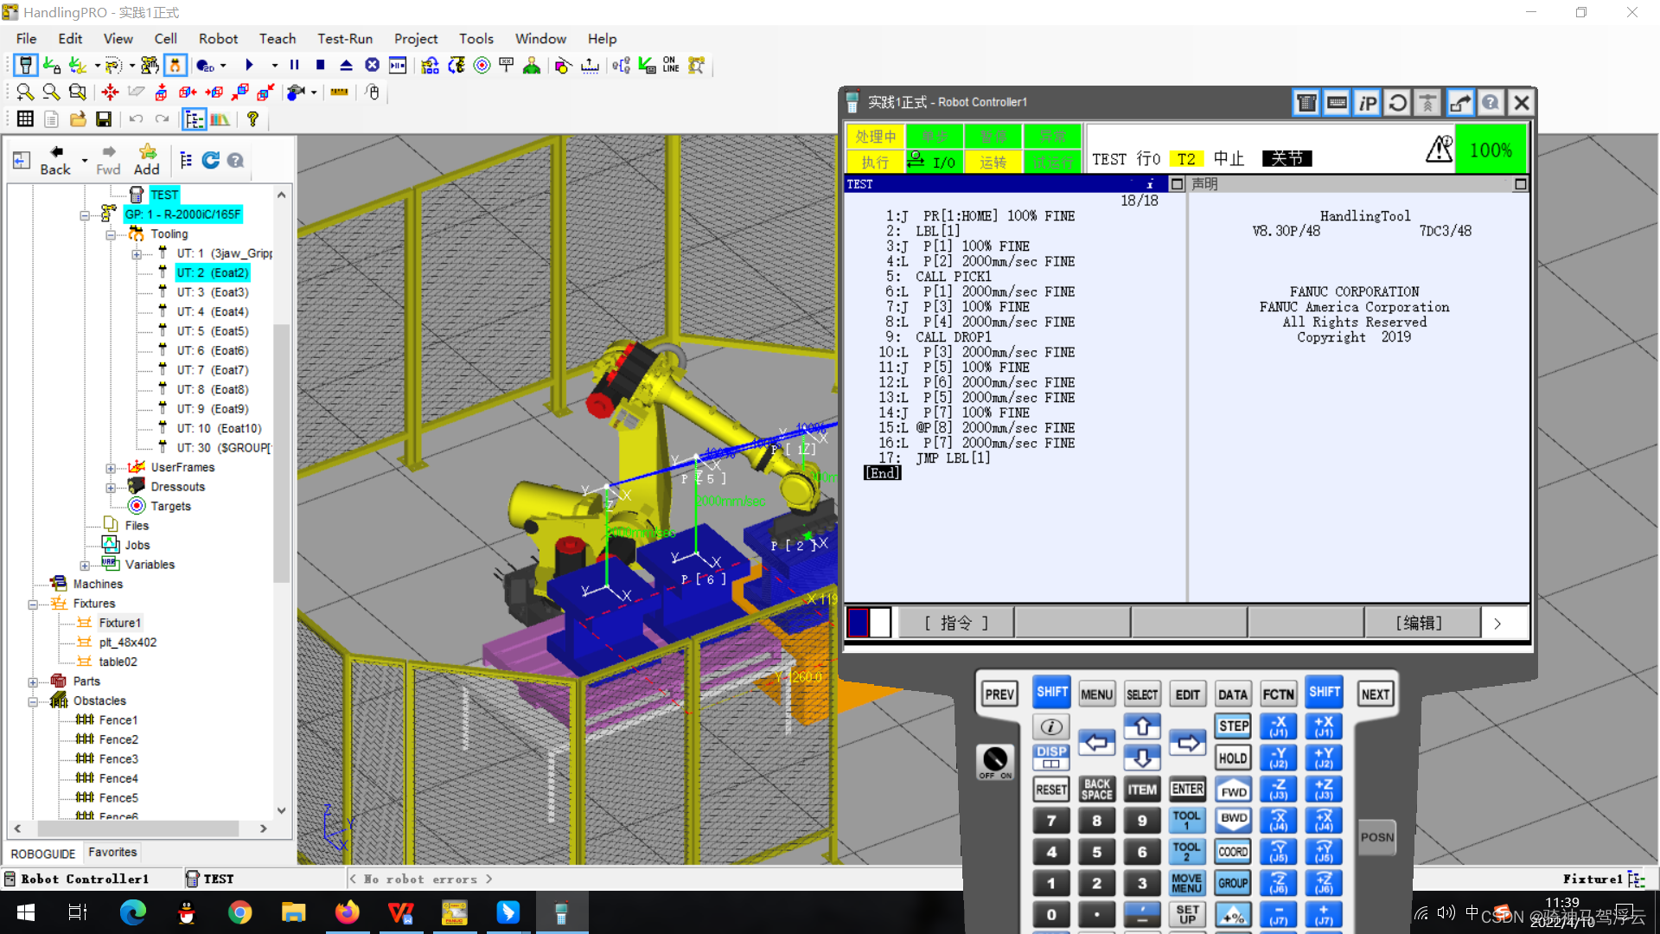1660x934 pixels.
Task: Click the Abort all circle-X icon
Action: (372, 65)
